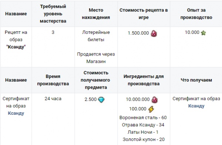The image size is (222, 145).
Task: Open the Ксанду link under Сертификат на образ
Action: tap(16, 113)
